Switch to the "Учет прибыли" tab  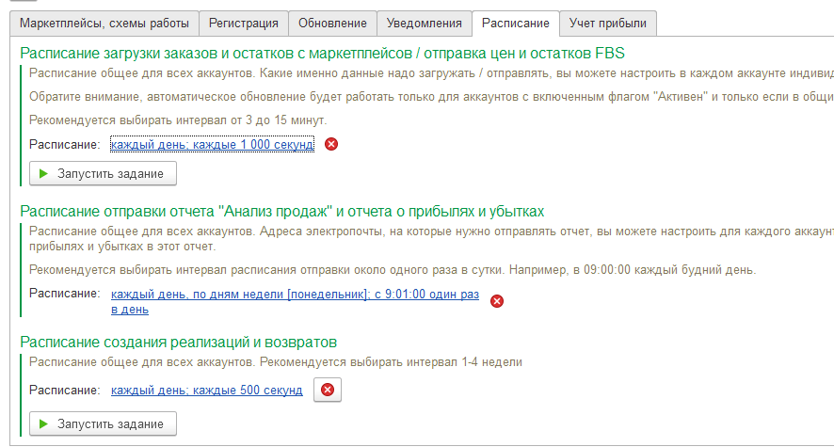pos(608,24)
